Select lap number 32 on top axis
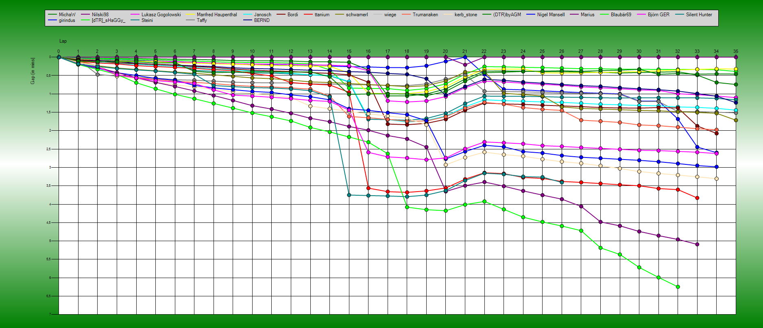Viewport: 763px width, 328px height. coord(678,52)
